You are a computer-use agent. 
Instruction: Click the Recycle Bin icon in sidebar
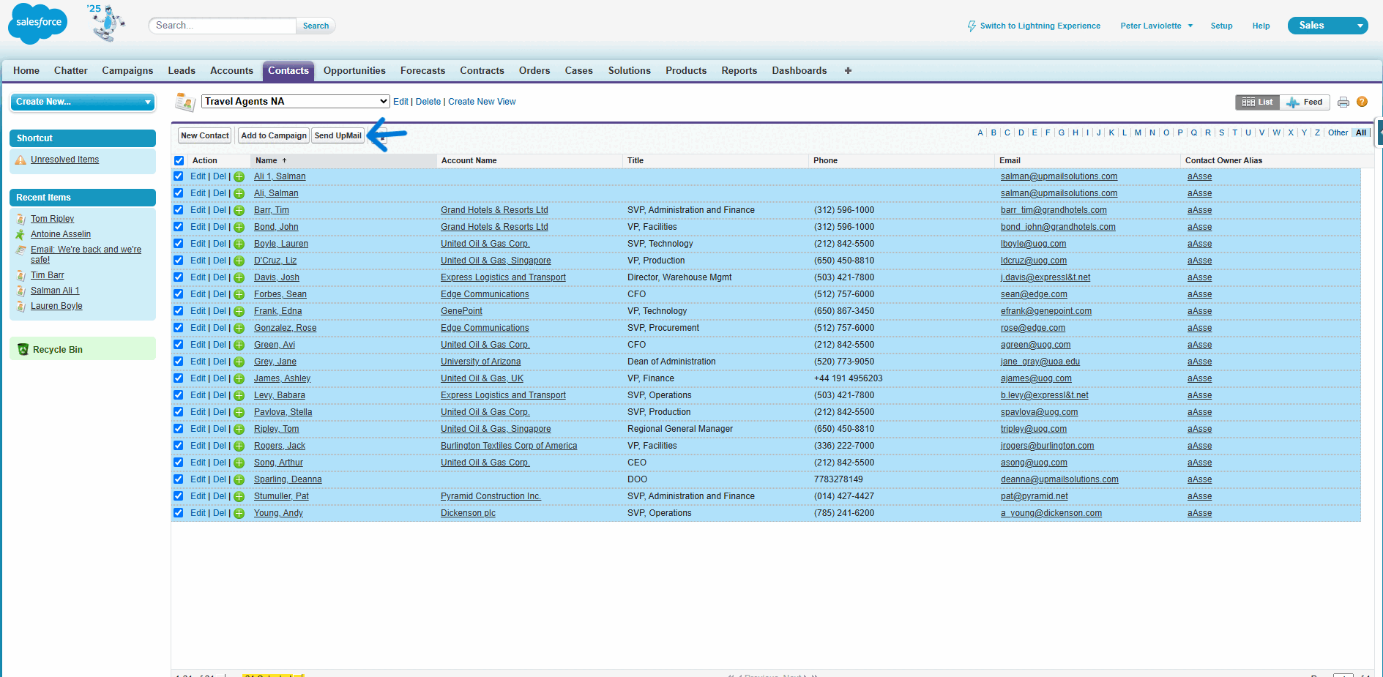tap(23, 350)
